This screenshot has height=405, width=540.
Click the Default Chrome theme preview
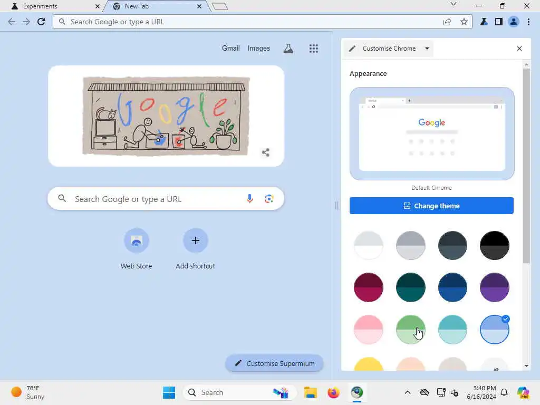(432, 133)
